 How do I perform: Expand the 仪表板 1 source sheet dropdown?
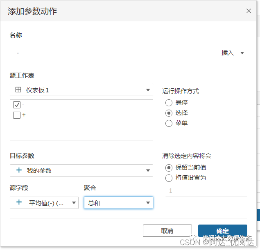(x=81, y=90)
